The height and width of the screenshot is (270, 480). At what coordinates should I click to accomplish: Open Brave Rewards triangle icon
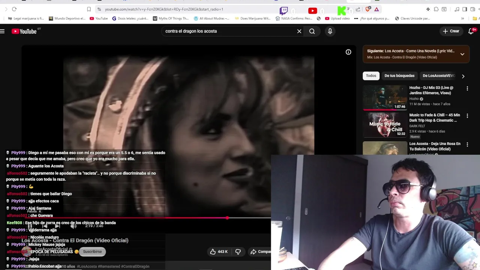click(376, 9)
